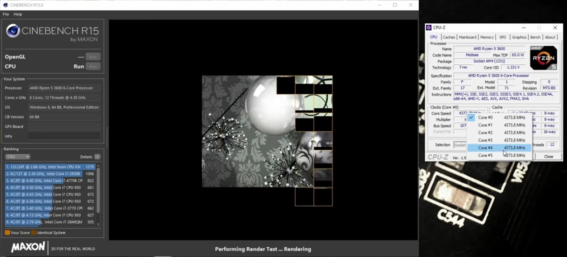This screenshot has height=257, width=567.
Task: Click the Close button in CPU-Z
Action: [x=548, y=157]
